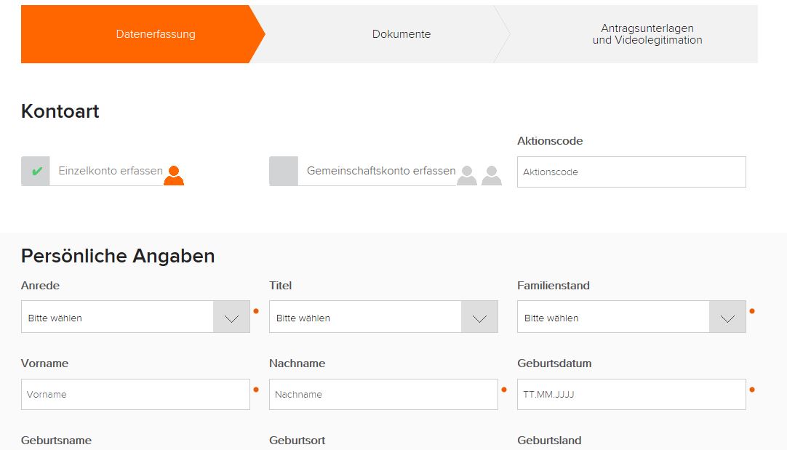Check the Gemeinschaftskonto erfassen checkbox
Image resolution: width=787 pixels, height=450 pixels.
pos(284,171)
